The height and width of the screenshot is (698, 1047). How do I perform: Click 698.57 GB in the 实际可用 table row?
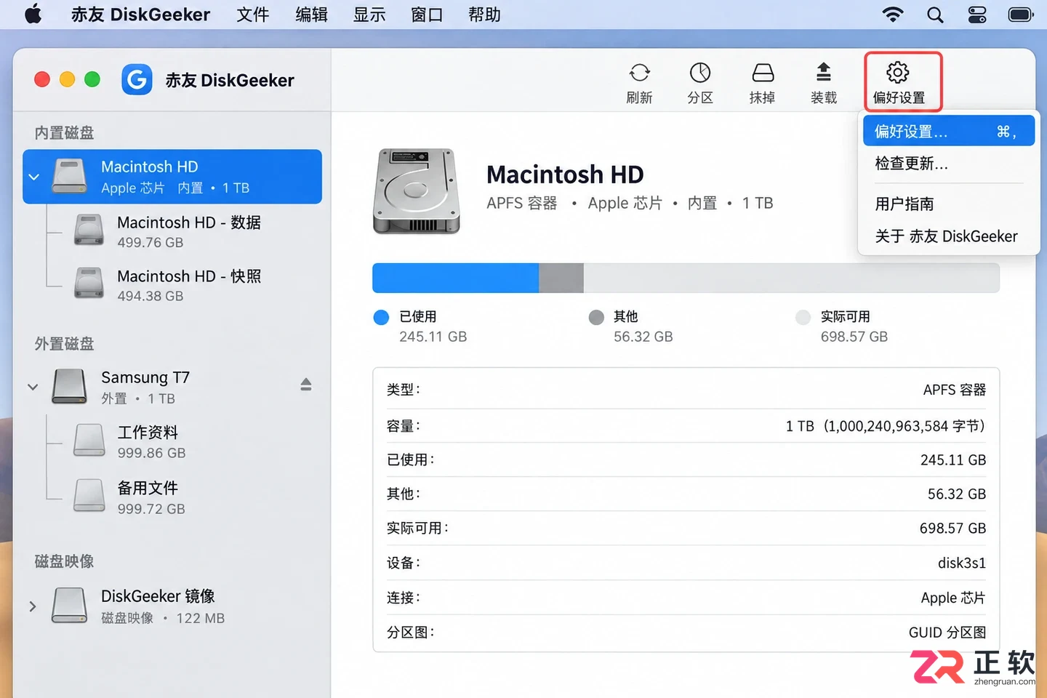[x=952, y=529]
